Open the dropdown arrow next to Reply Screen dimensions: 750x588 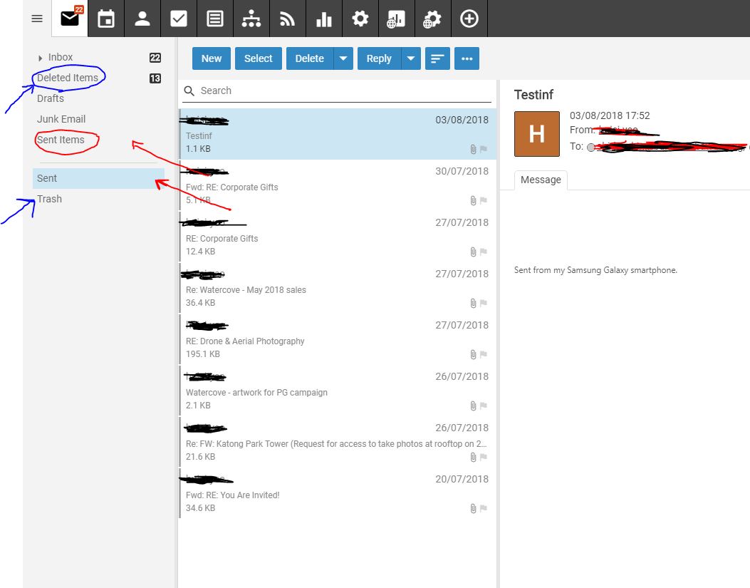pos(411,58)
